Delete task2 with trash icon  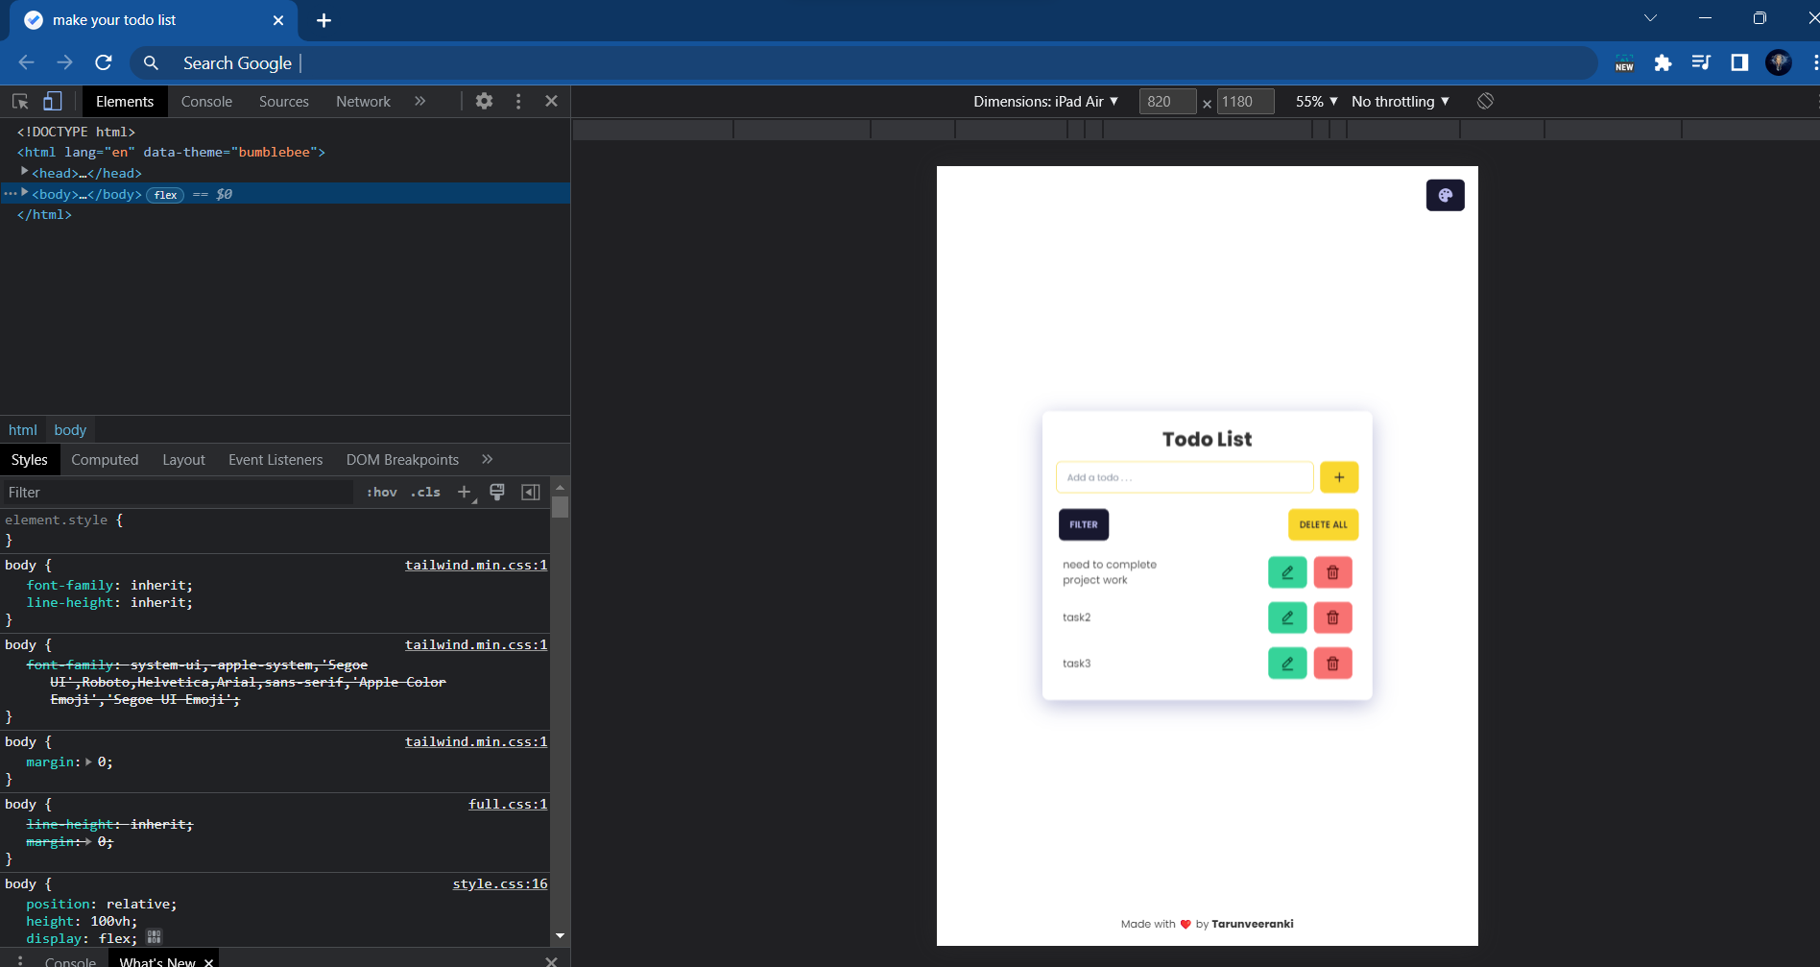(1332, 617)
